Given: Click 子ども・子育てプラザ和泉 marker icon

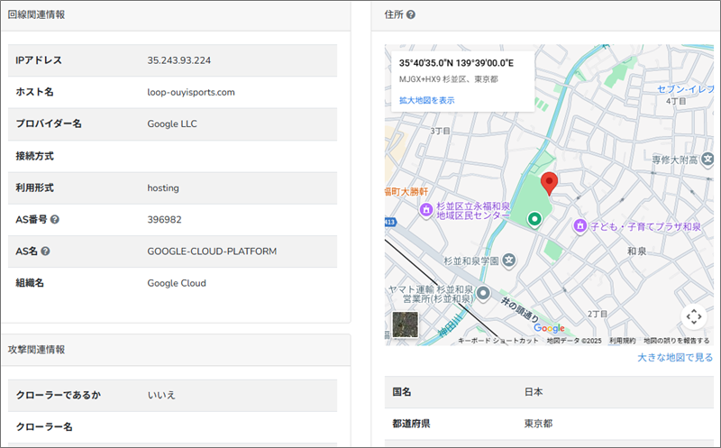Looking at the screenshot, I should coord(580,224).
